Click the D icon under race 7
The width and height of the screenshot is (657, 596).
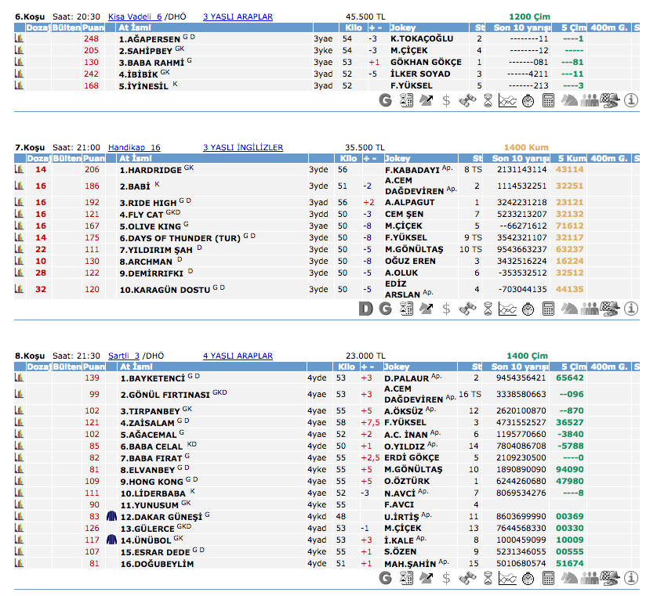click(x=365, y=309)
